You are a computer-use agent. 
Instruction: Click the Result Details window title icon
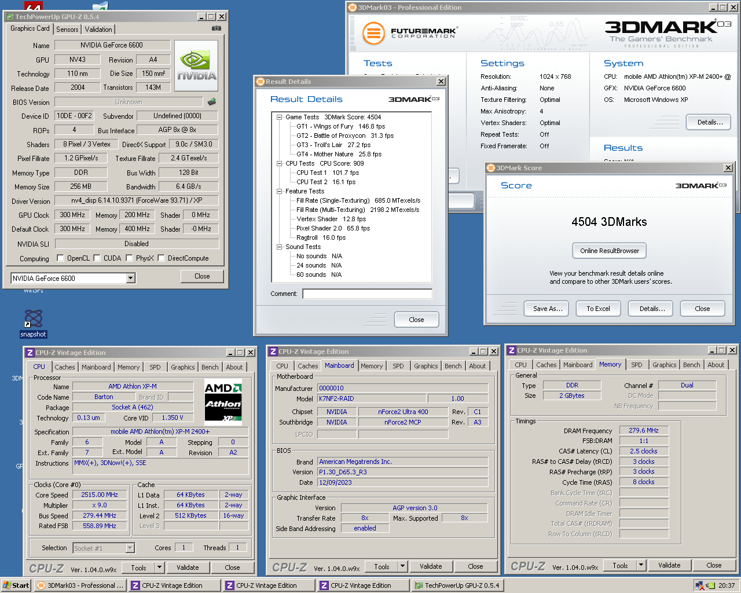tap(261, 82)
